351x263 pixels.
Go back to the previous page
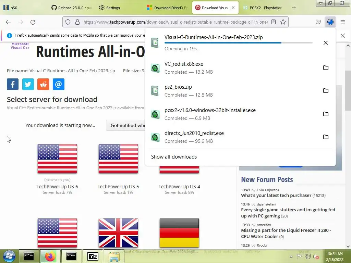8,22
